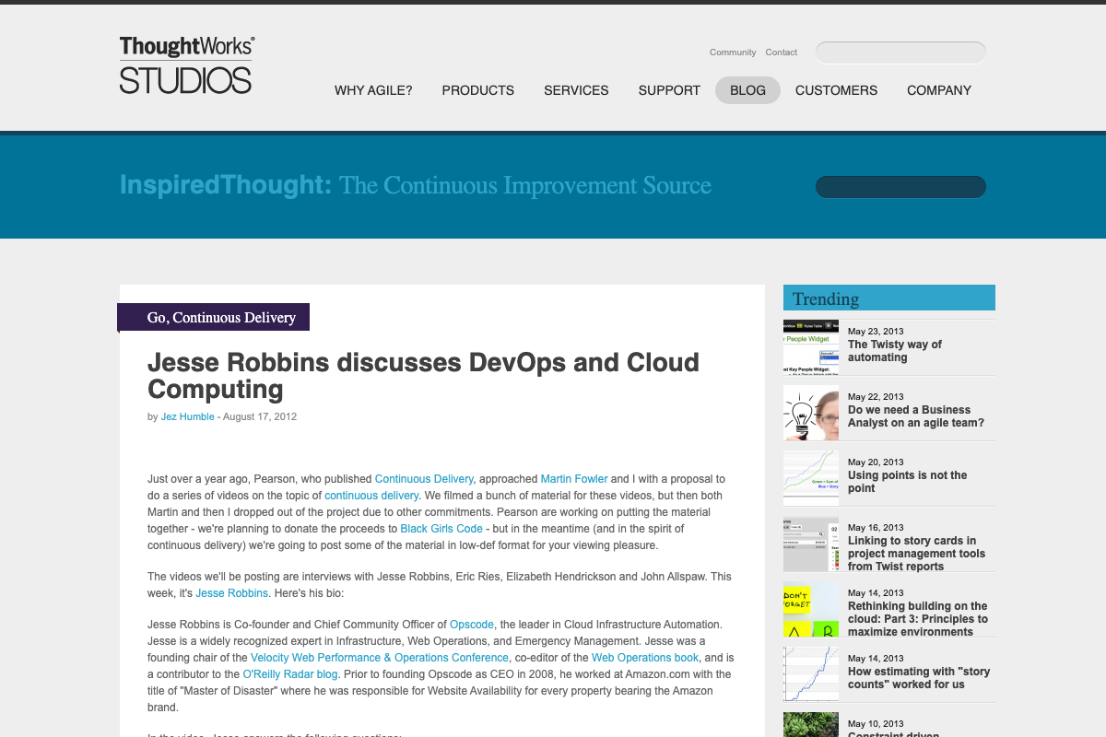Image resolution: width=1106 pixels, height=737 pixels.
Task: Open the WHY AGILE? page
Action: click(373, 89)
